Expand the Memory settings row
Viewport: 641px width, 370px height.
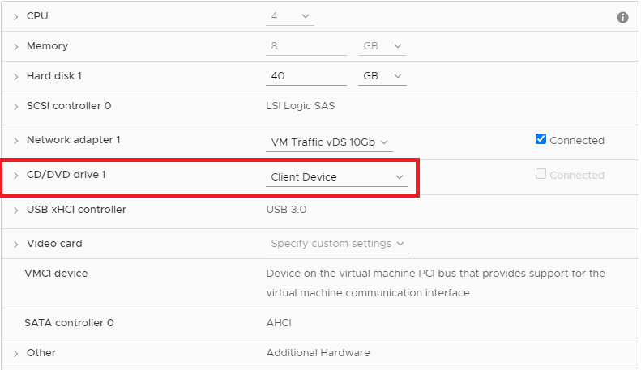coord(15,47)
